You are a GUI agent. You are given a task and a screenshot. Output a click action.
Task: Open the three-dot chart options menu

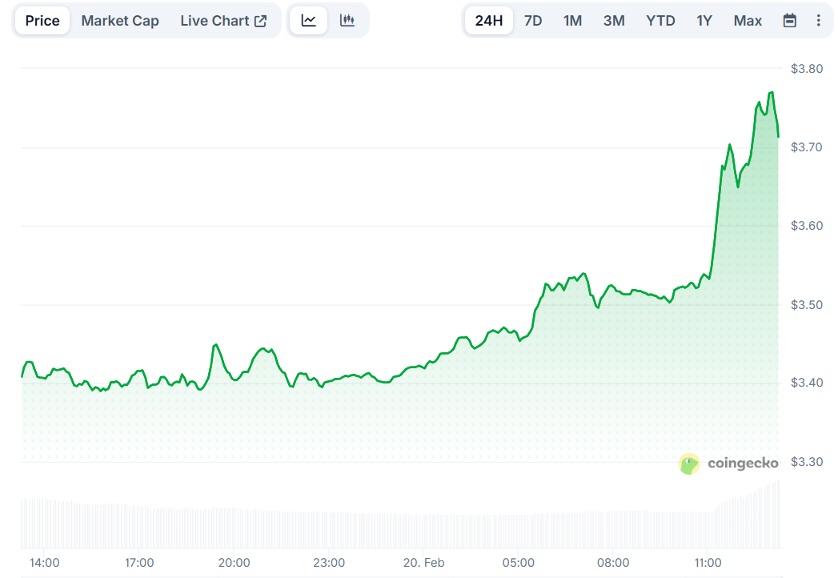coord(819,20)
